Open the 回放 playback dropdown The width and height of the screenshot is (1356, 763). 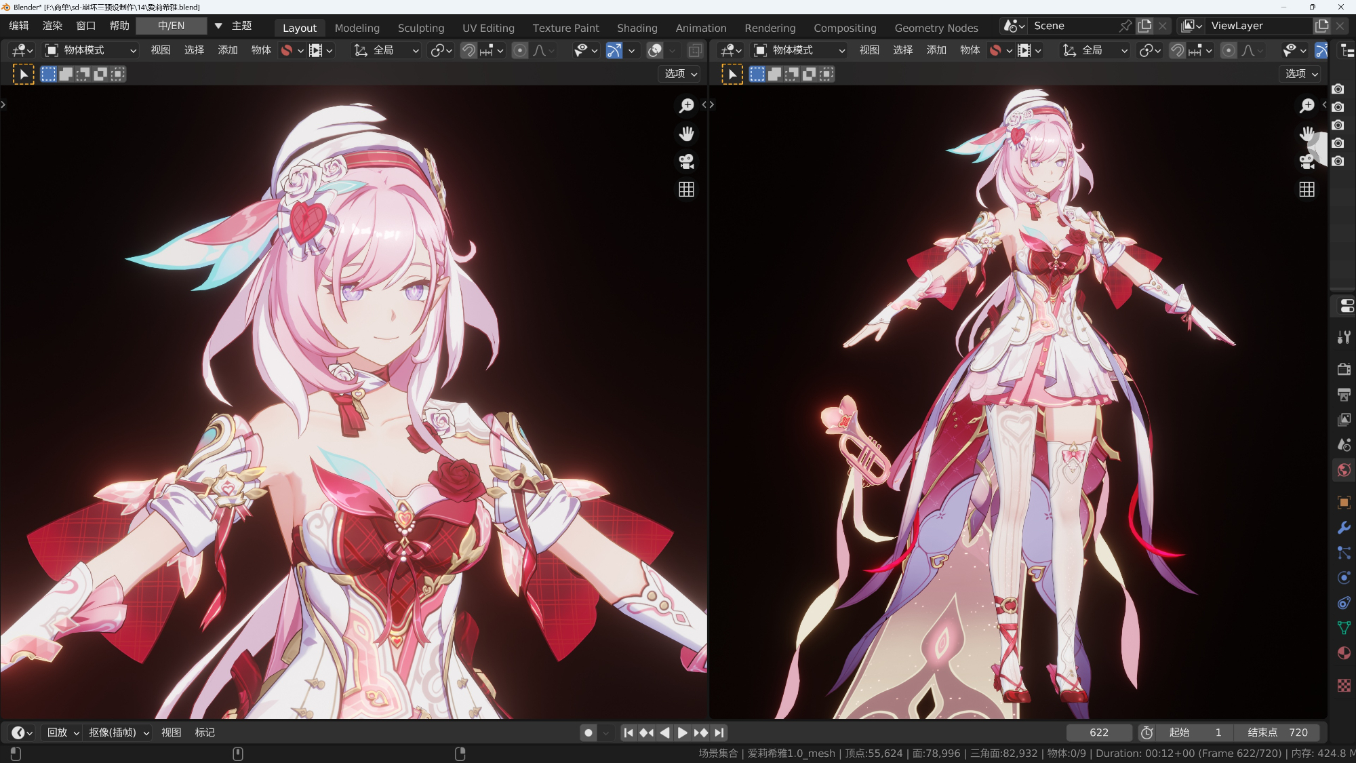[x=63, y=732]
